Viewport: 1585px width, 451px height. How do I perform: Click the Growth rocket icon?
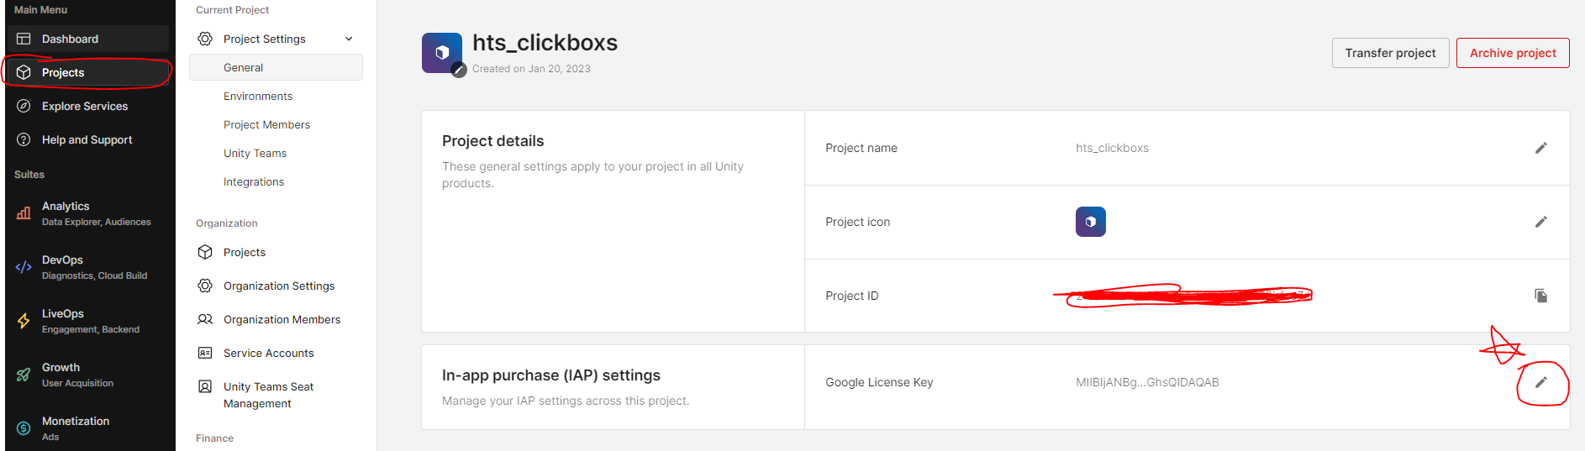pyautogui.click(x=24, y=375)
